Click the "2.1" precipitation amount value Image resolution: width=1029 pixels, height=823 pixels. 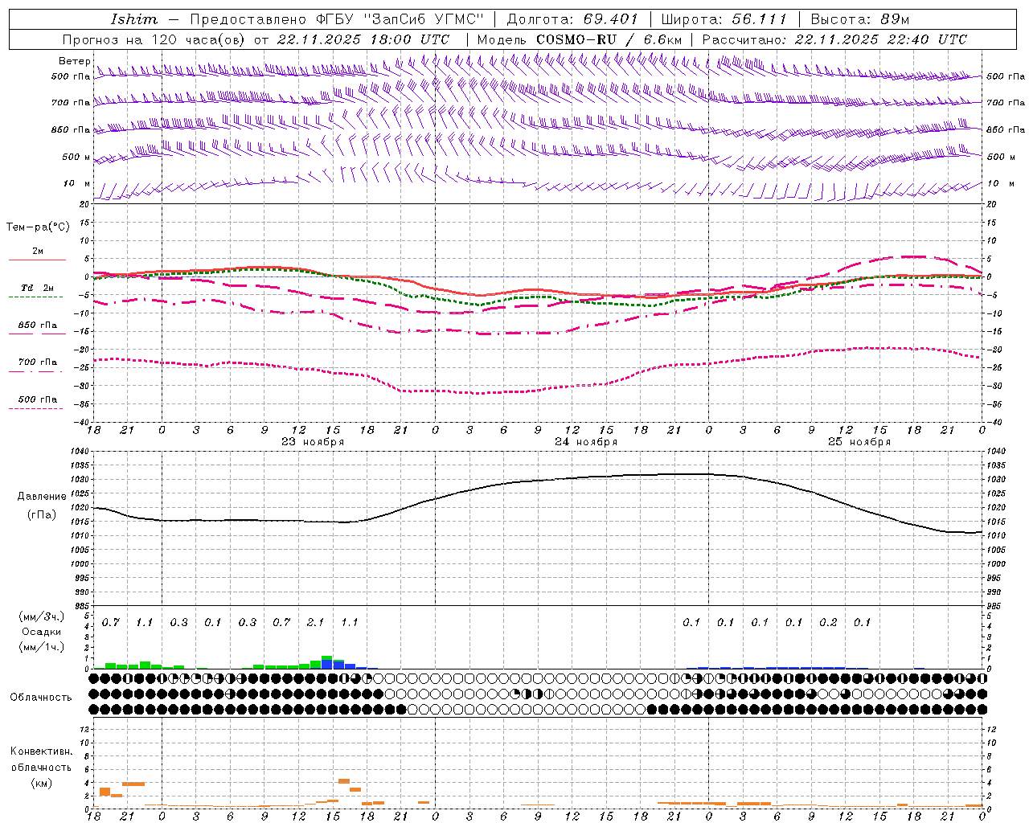click(315, 622)
